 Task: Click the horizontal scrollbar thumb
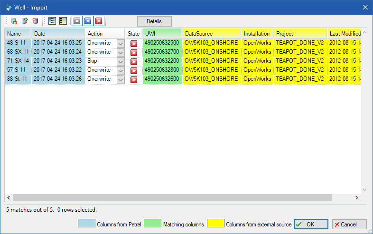[x=172, y=197]
